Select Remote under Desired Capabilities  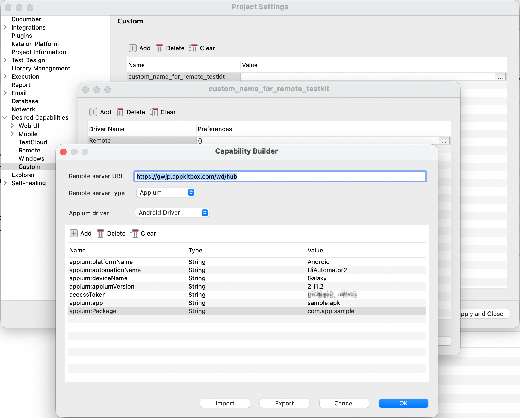click(x=29, y=150)
